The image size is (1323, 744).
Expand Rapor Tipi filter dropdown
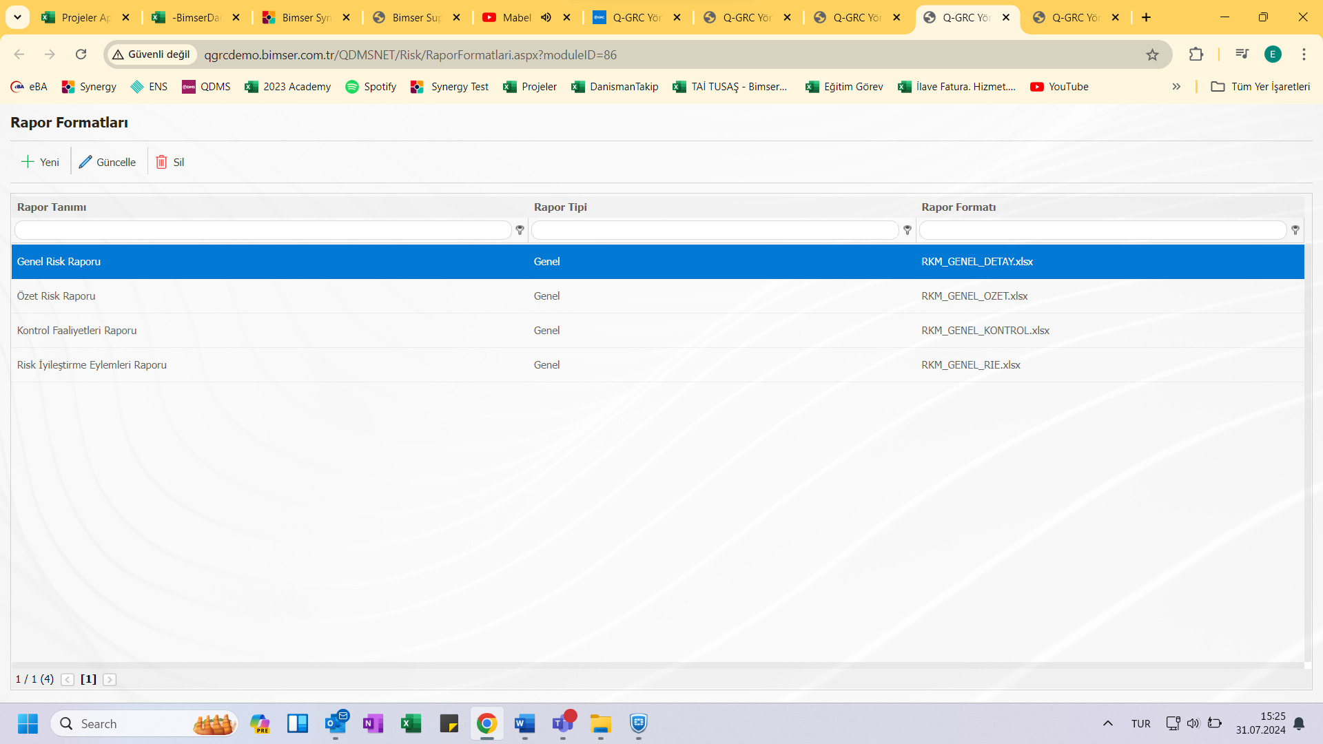coord(907,230)
